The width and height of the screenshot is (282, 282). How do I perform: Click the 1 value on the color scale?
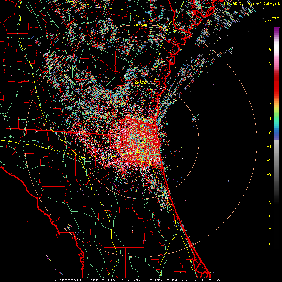pyautogui.click(x=270, y=119)
